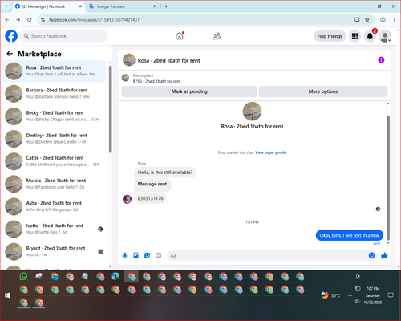The width and height of the screenshot is (401, 321).
Task: Open Rosa - 2bed 1bath conversation
Action: [x=55, y=71]
